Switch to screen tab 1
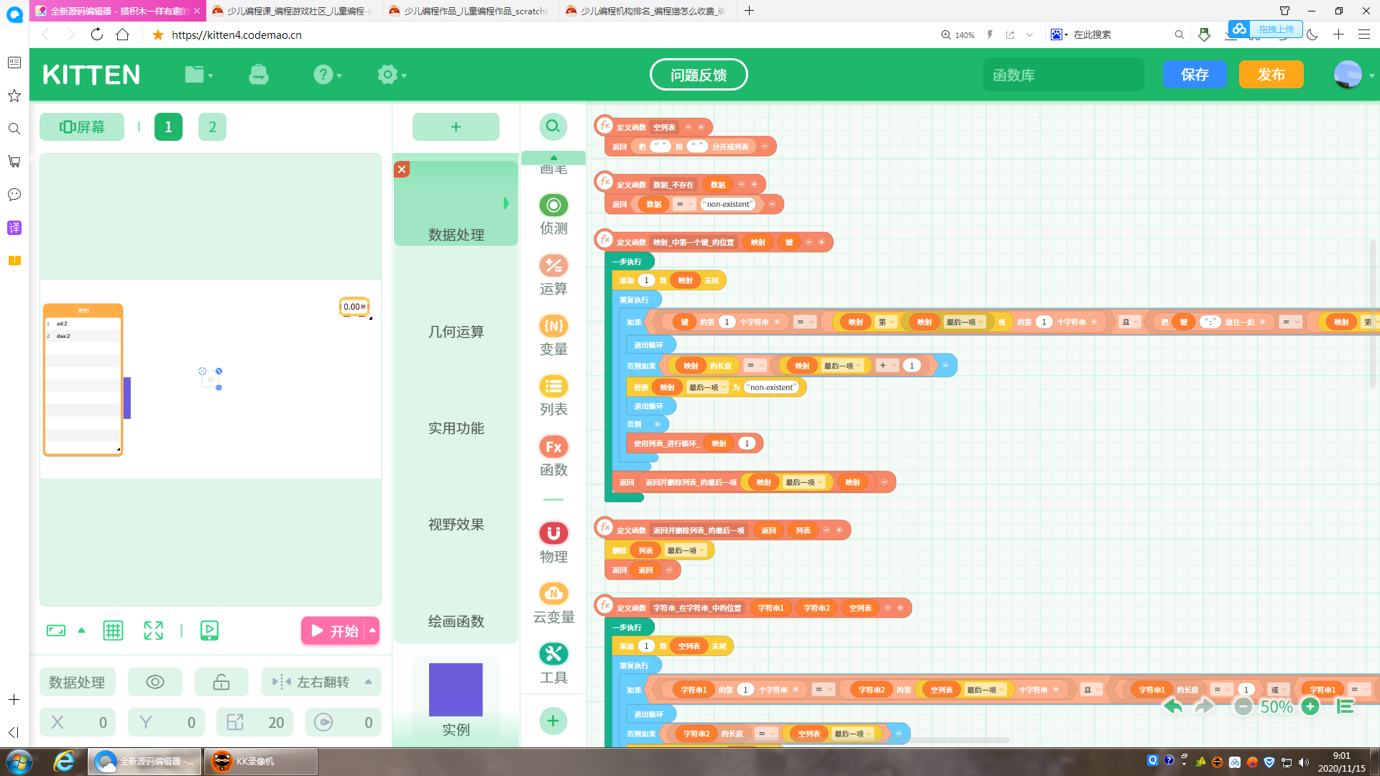This screenshot has width=1380, height=776. (x=168, y=126)
